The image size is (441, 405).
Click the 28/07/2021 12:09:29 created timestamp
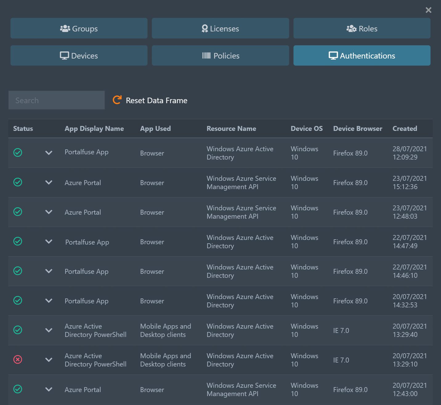click(410, 153)
